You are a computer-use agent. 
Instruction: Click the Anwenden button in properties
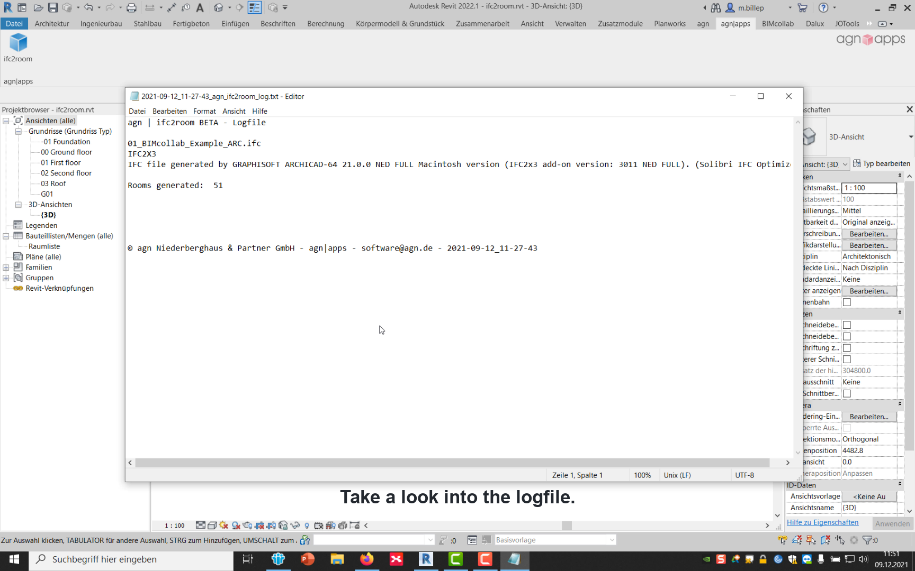[x=892, y=523]
